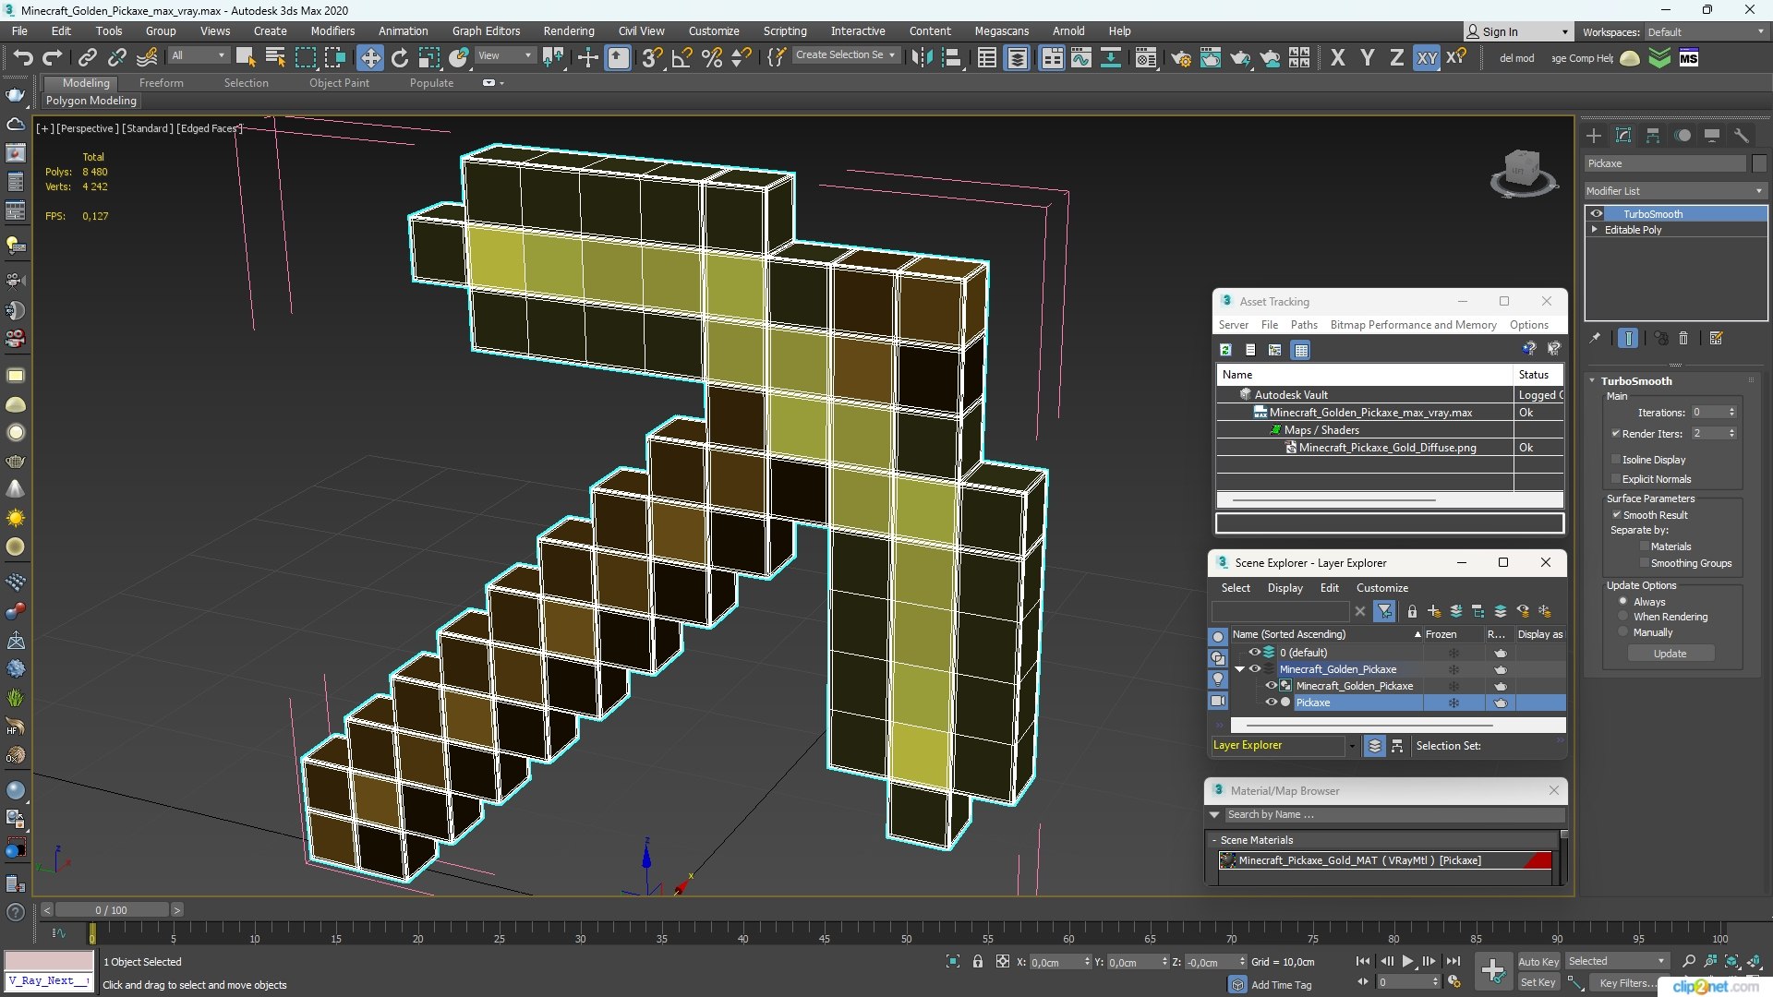Remove modifier using the trash icon
1773x997 pixels.
point(1683,338)
